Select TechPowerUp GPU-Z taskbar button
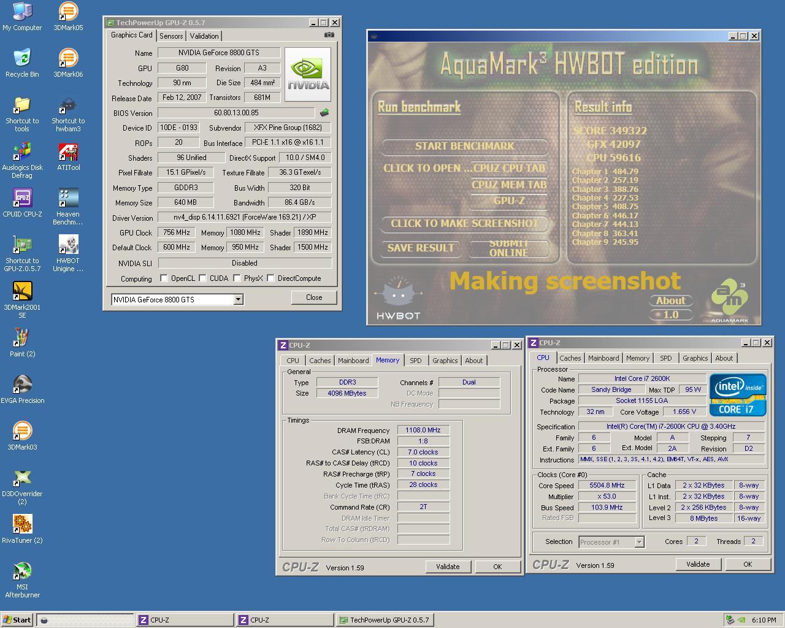This screenshot has width=785, height=628. coord(385,620)
